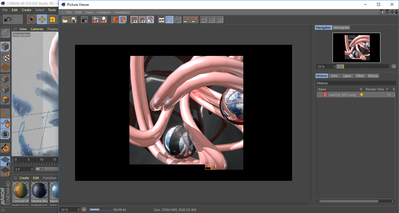
Task: Click the Set as A arrow icon
Action: point(186,20)
